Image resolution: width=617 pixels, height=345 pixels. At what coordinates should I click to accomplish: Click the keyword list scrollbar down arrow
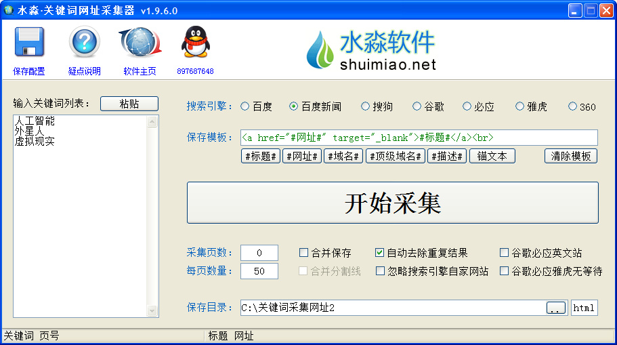click(152, 310)
